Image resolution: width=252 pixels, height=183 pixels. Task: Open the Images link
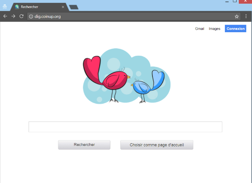(x=214, y=29)
